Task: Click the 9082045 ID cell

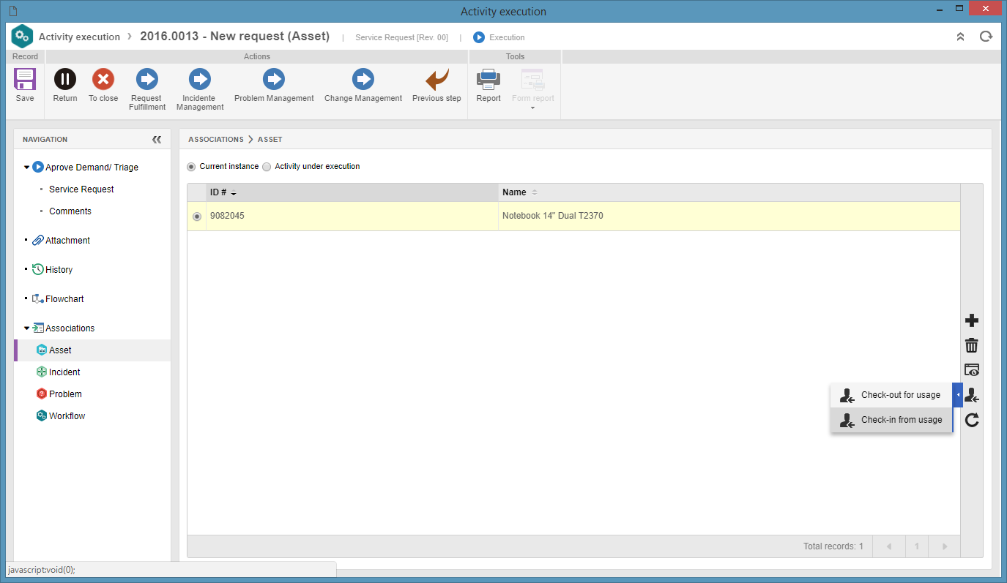Action: [x=352, y=217]
